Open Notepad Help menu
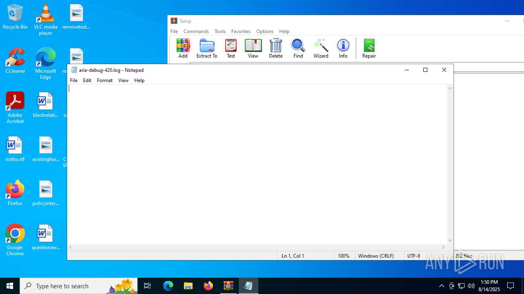Viewport: 524px width, 294px height. tap(139, 80)
